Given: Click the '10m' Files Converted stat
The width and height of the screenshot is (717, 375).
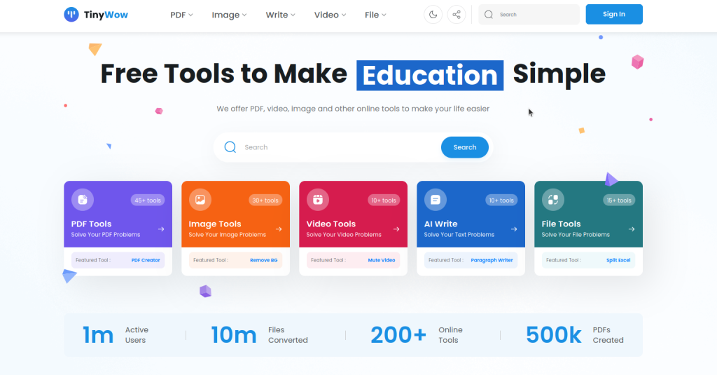Looking at the screenshot, I should (x=234, y=335).
